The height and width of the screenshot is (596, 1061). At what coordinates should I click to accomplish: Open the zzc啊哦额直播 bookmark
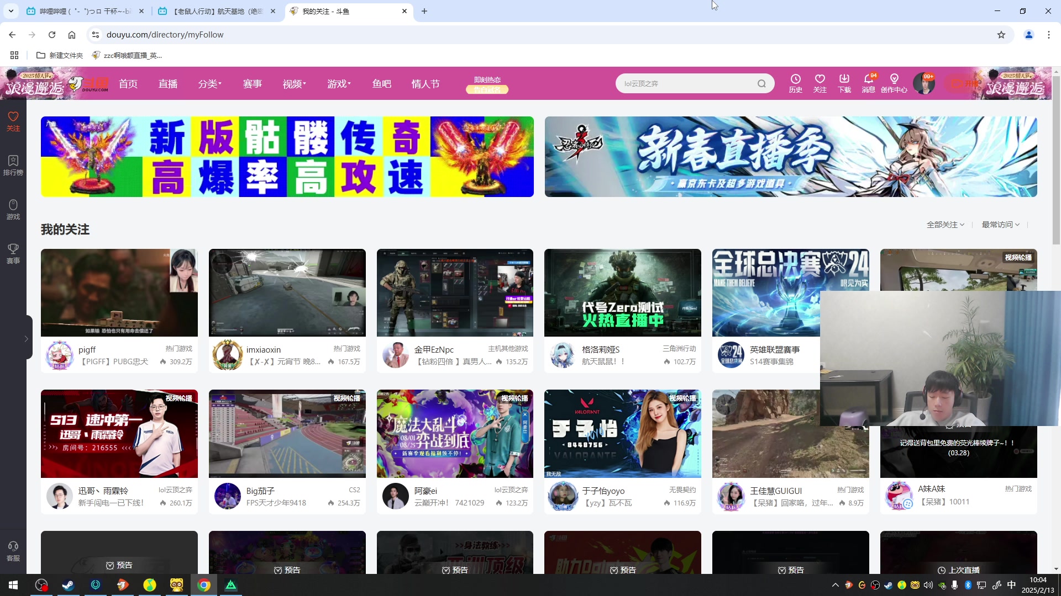127,55
